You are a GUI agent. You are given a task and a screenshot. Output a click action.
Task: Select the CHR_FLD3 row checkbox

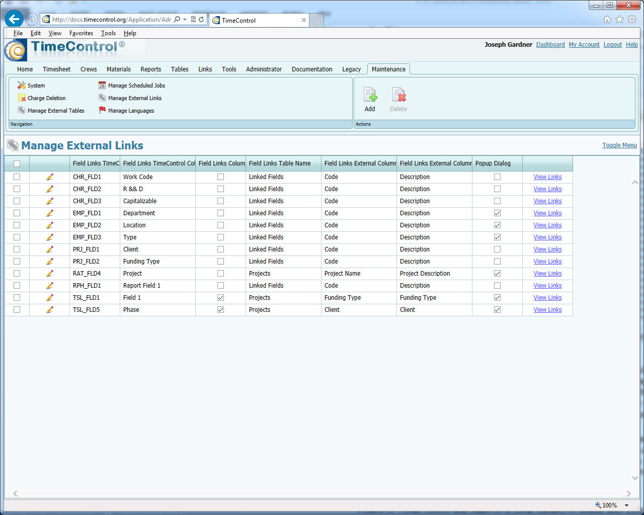point(17,201)
